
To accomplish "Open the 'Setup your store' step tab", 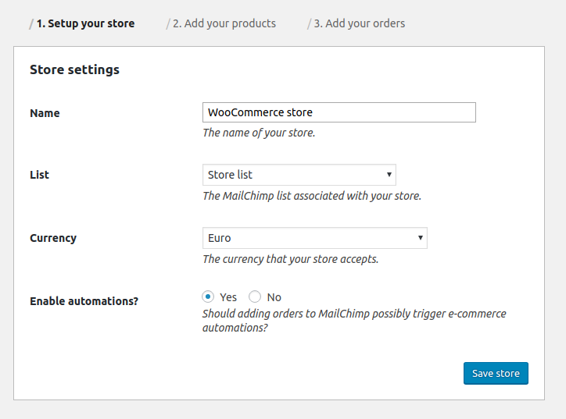I will click(85, 23).
